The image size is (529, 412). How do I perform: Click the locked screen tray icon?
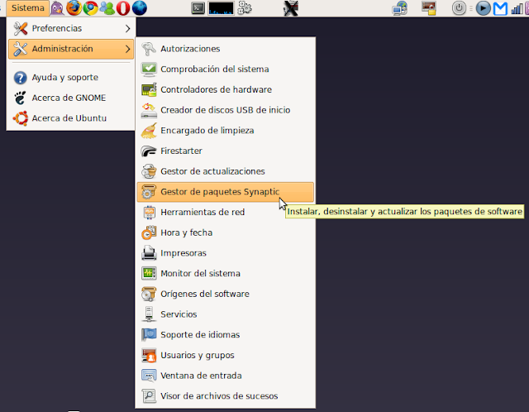(x=429, y=8)
